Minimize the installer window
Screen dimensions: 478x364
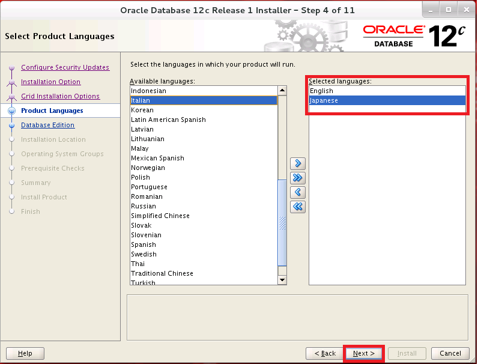431,10
